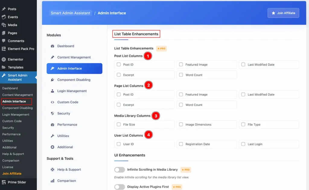Click the Custom Code brackets icon
The image size is (309, 190).
pos(53,102)
